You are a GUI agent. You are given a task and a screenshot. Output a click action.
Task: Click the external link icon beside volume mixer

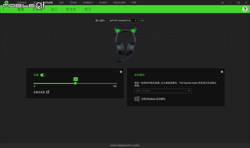coord(48,92)
